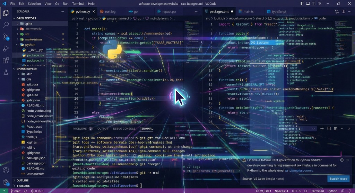The image size is (355, 193).
Task: Close the bottom panel
Action: [x=349, y=129]
